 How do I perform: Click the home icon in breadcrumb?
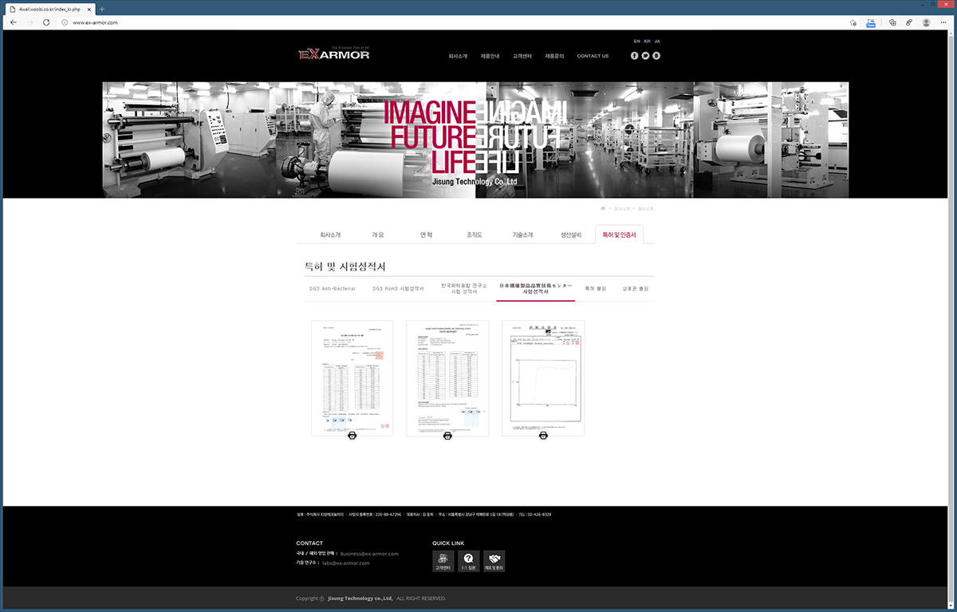(604, 208)
